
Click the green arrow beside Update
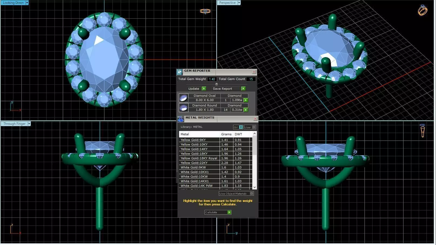click(204, 89)
